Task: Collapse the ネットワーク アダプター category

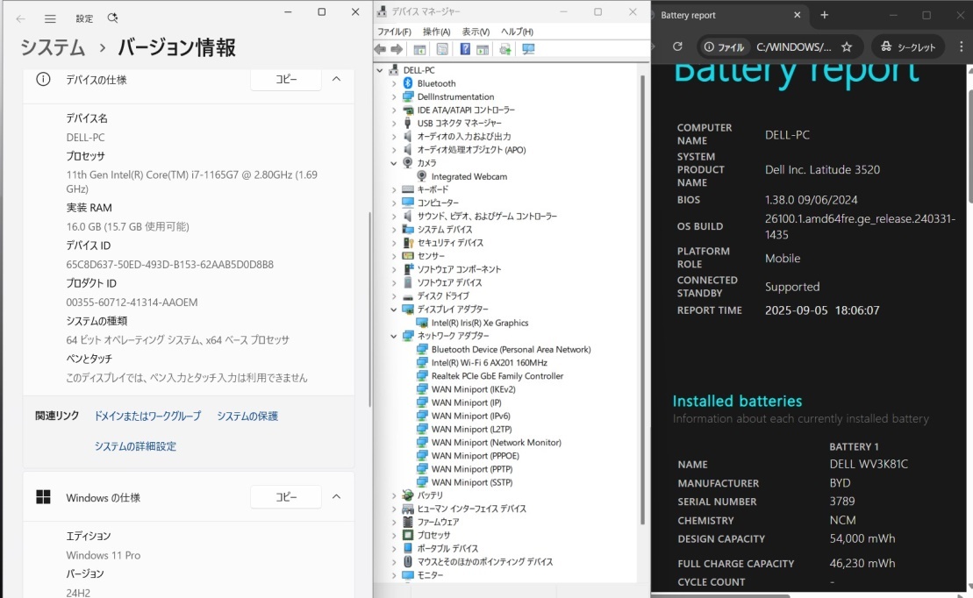Action: point(395,335)
